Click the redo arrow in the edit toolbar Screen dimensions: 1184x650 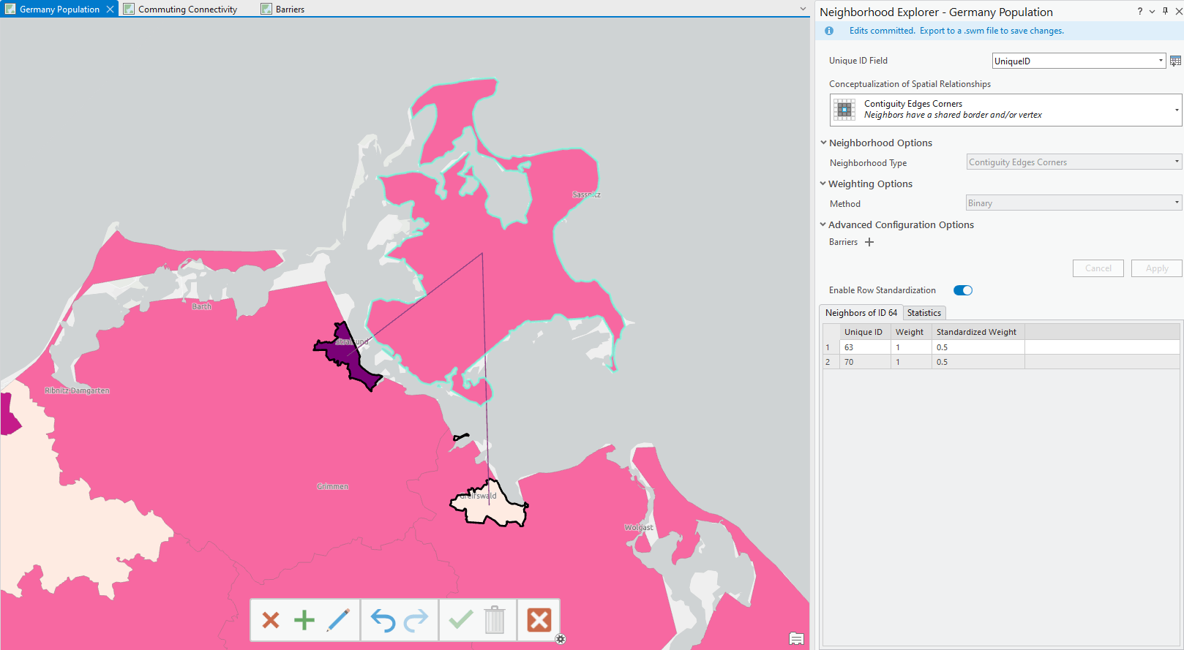(x=416, y=620)
